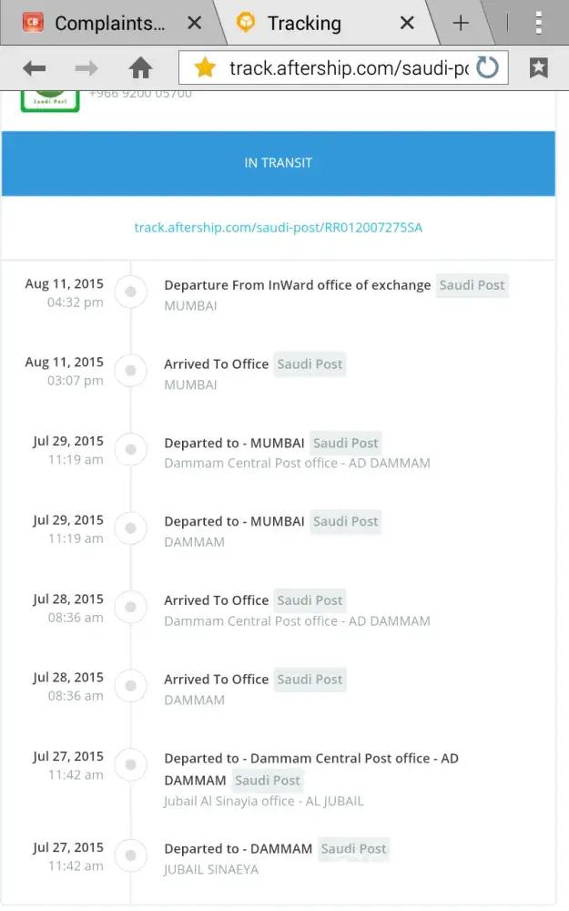Image resolution: width=569 pixels, height=911 pixels.
Task: Focus the address bar URL field
Action: click(346, 68)
